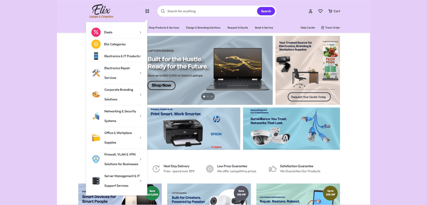Click the Shop Now button on laptop banner

tap(161, 85)
